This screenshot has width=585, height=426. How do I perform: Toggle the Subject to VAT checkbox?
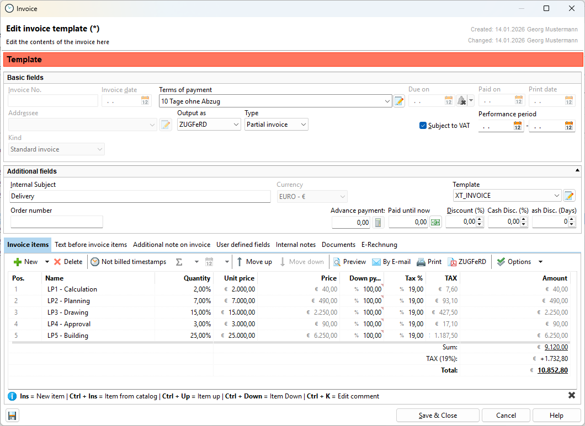423,126
